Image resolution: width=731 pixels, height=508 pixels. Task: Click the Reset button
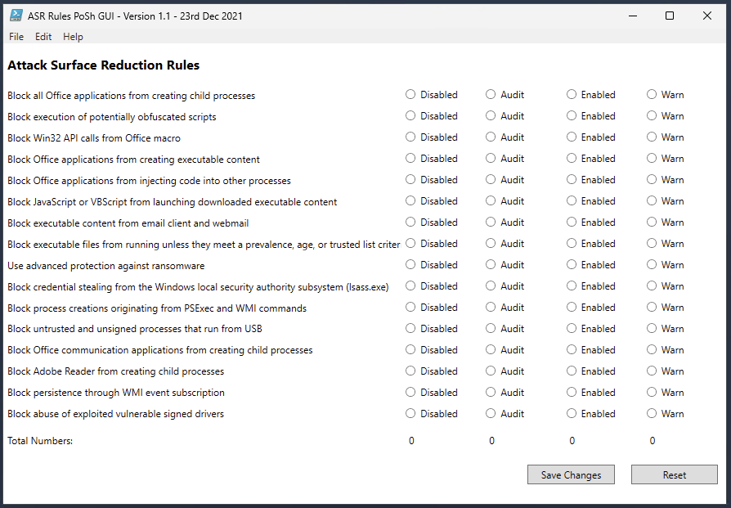(x=674, y=475)
